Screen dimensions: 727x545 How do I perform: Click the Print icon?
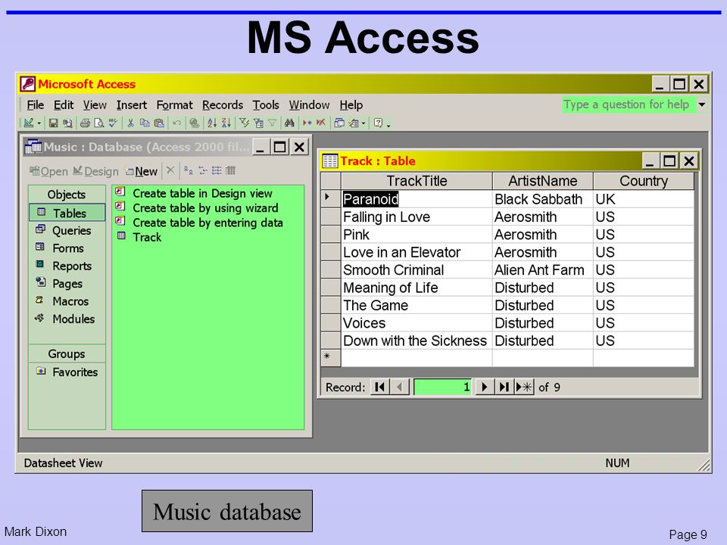point(85,123)
